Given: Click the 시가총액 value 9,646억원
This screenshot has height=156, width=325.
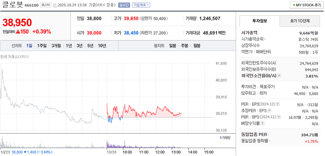Looking at the screenshot, I should pyautogui.click(x=309, y=33).
